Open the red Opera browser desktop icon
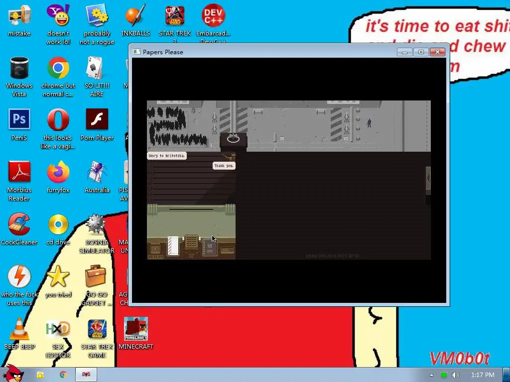This screenshot has height=382, width=510. (58, 119)
